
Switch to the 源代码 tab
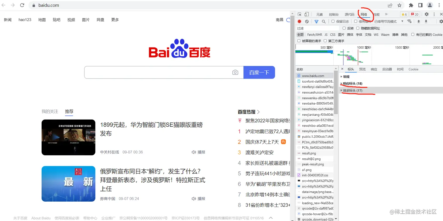coord(350,14)
